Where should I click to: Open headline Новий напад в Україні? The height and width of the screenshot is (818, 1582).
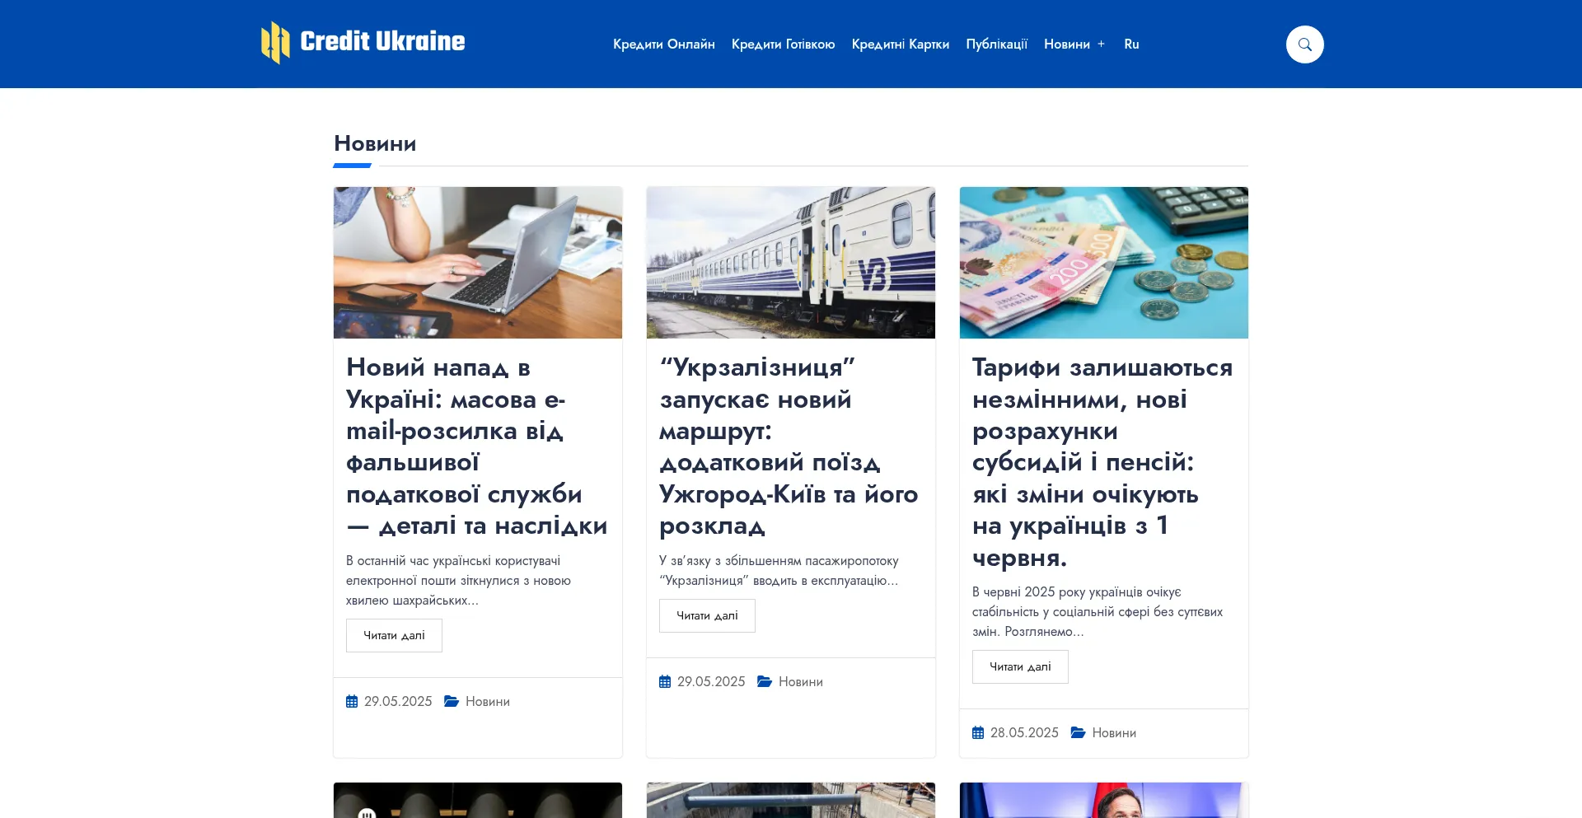pos(477,446)
